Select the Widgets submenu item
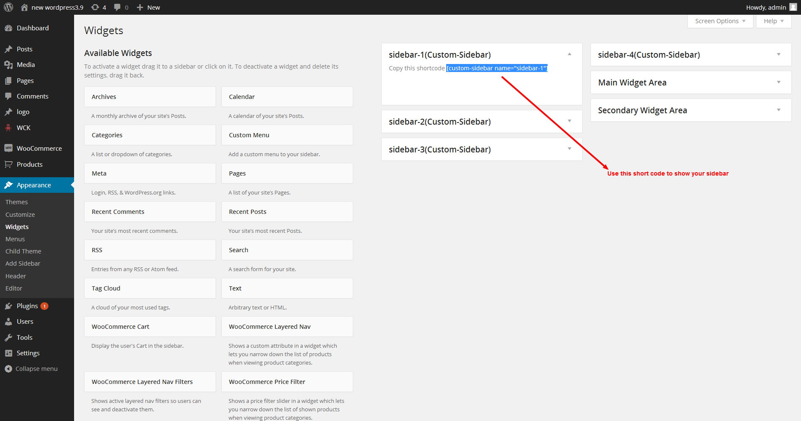The height and width of the screenshot is (421, 801). coord(17,227)
